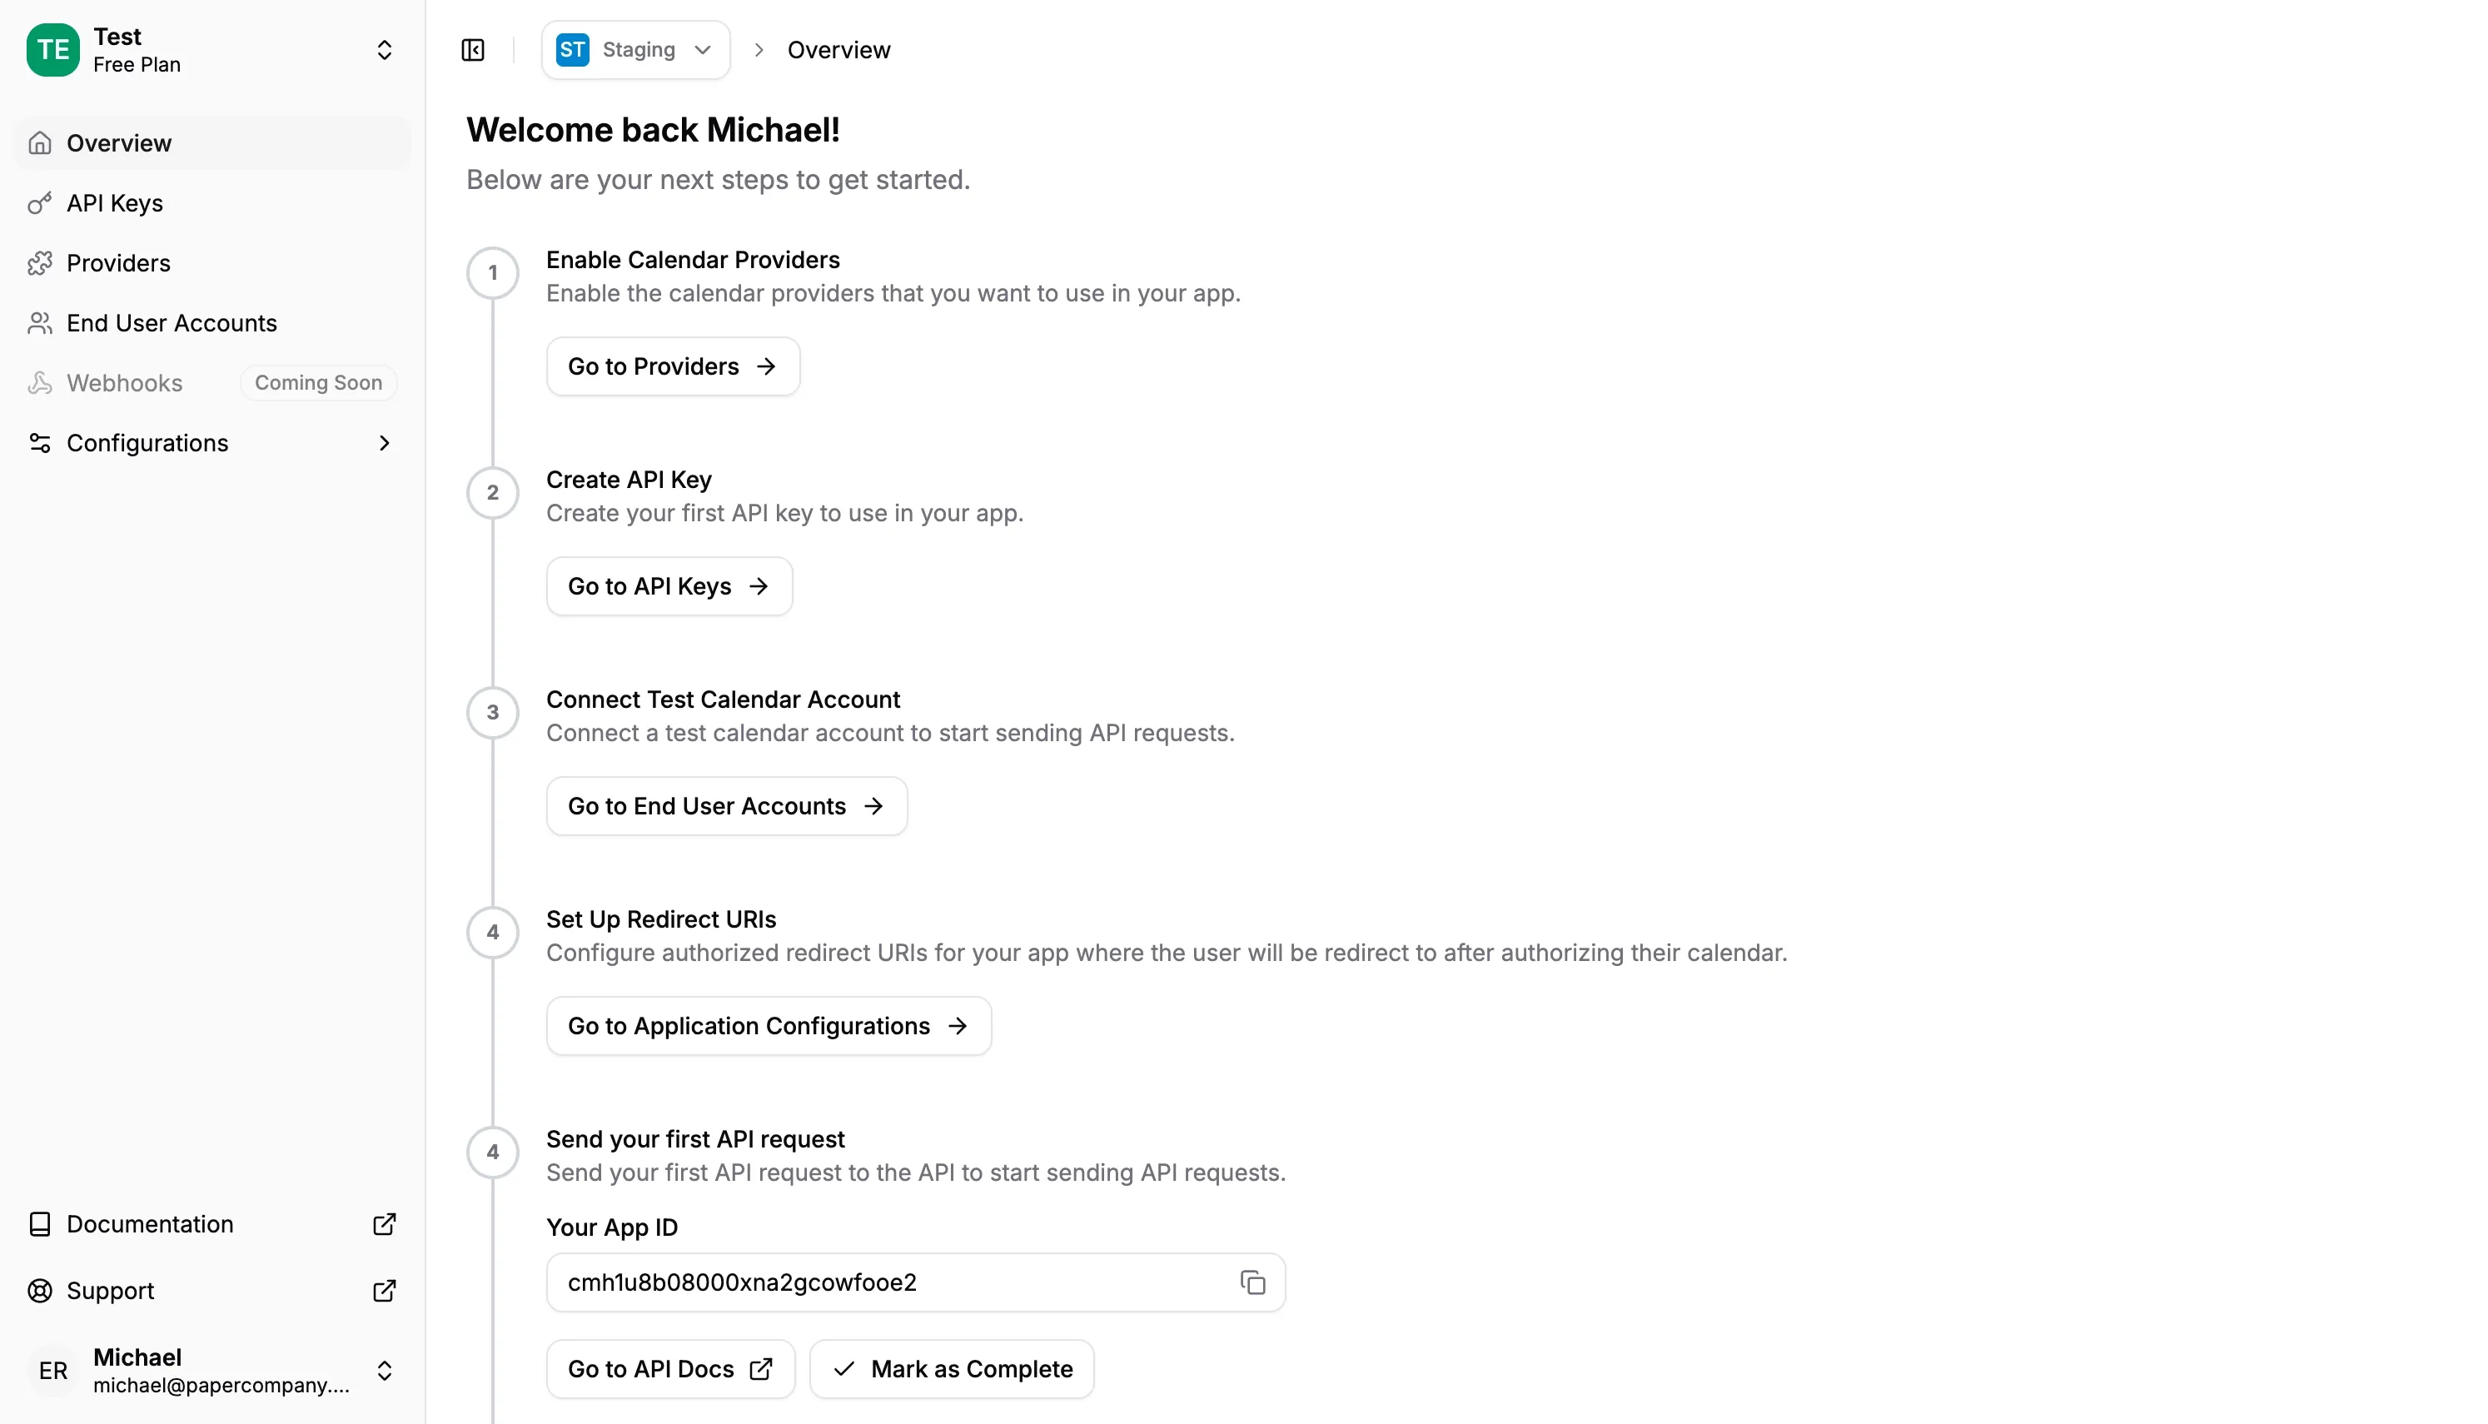Expand the Configurations submenu
Image resolution: width=2488 pixels, height=1424 pixels.
[384, 443]
